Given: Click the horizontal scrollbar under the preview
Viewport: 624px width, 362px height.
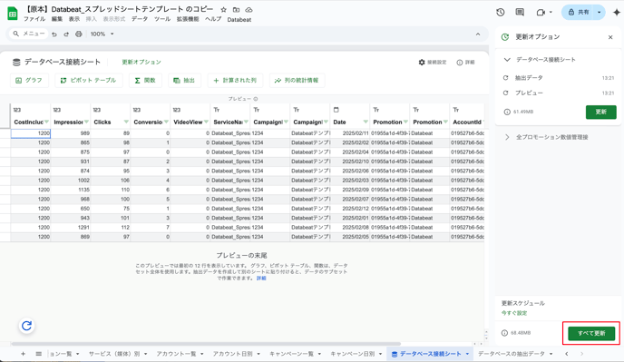Looking at the screenshot, I should [206, 344].
